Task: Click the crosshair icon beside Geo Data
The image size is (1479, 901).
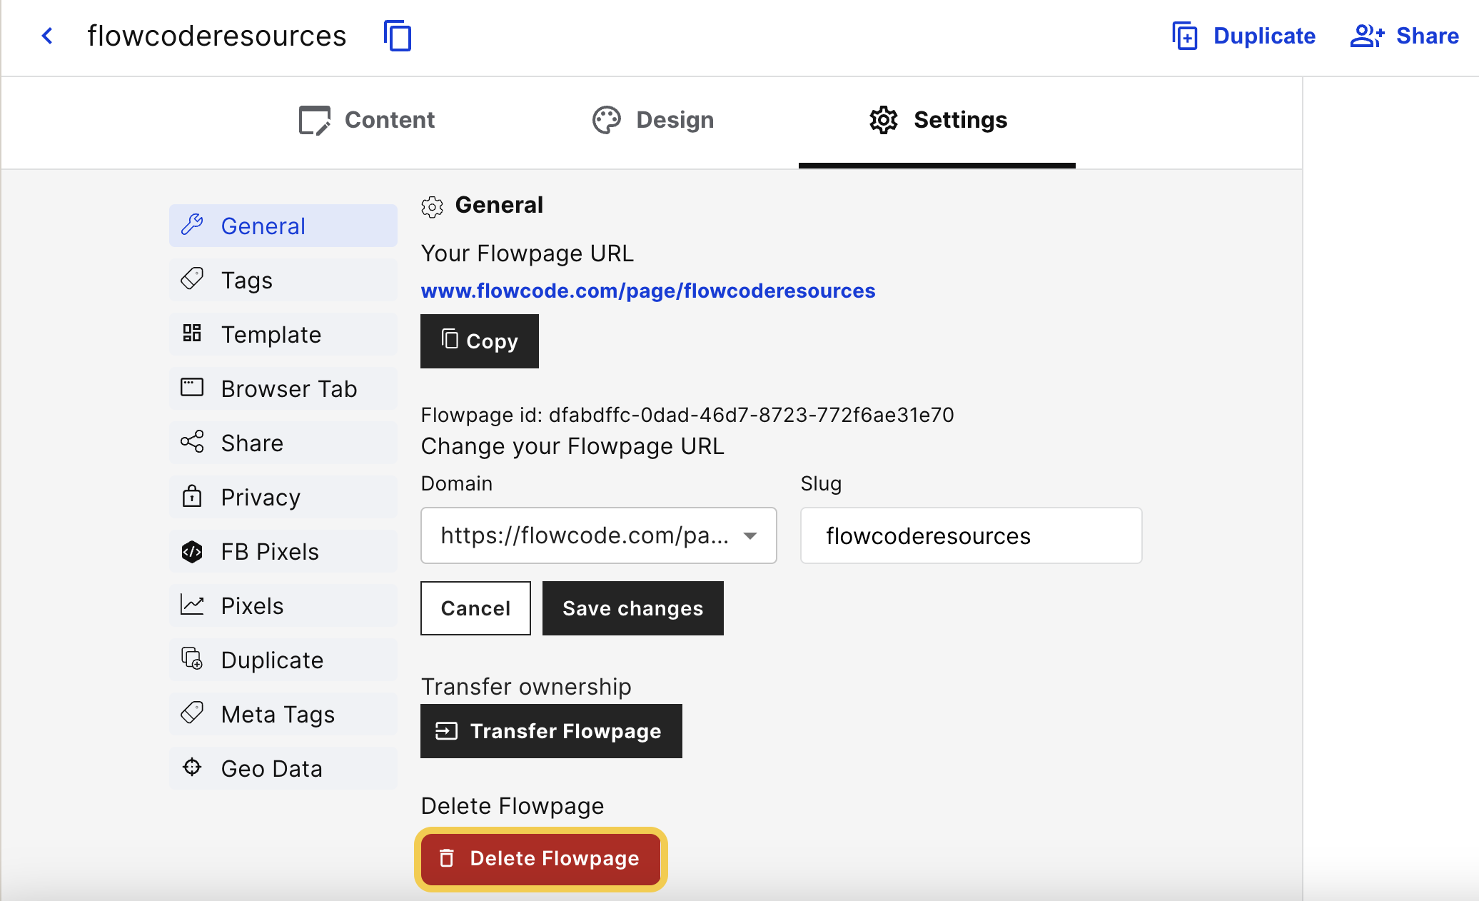Action: tap(192, 767)
